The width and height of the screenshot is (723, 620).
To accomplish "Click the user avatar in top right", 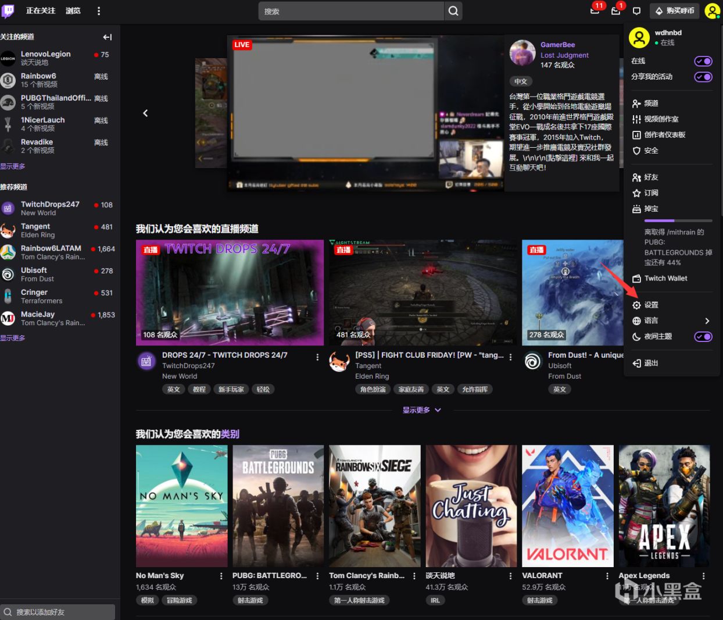I will tap(712, 10).
